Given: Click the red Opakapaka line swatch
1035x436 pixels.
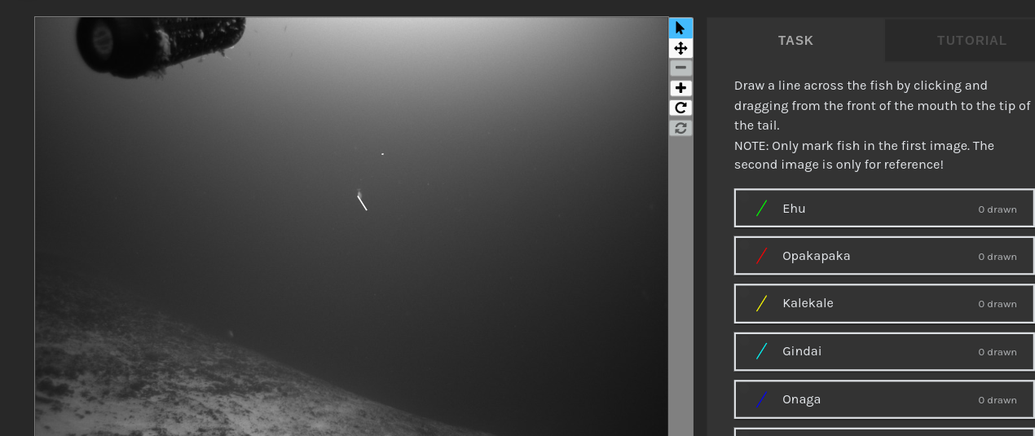Looking at the screenshot, I should click(761, 256).
